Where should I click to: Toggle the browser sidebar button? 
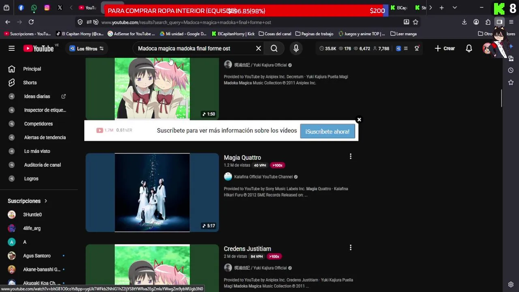point(499,22)
